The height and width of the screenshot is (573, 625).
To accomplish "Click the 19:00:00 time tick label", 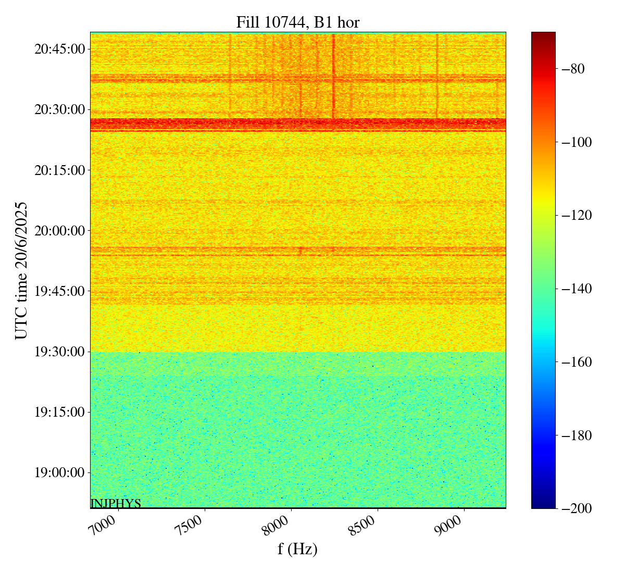I will [59, 472].
